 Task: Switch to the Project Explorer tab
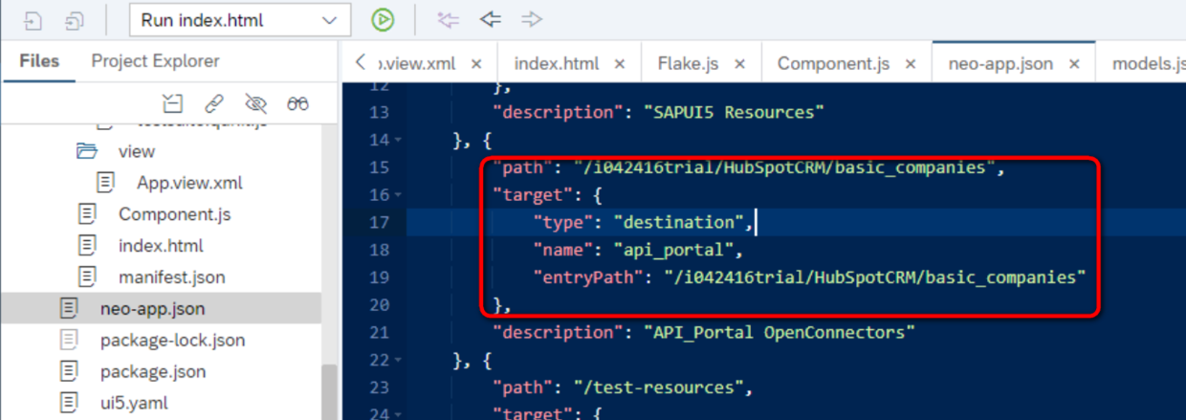155,61
